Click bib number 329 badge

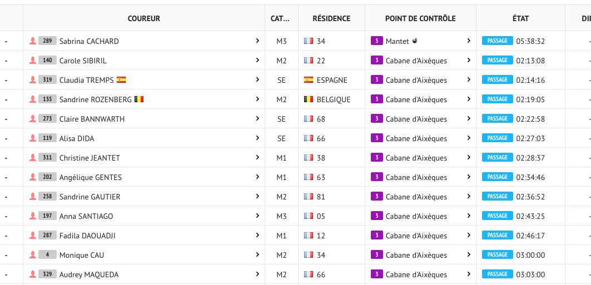tap(47, 274)
